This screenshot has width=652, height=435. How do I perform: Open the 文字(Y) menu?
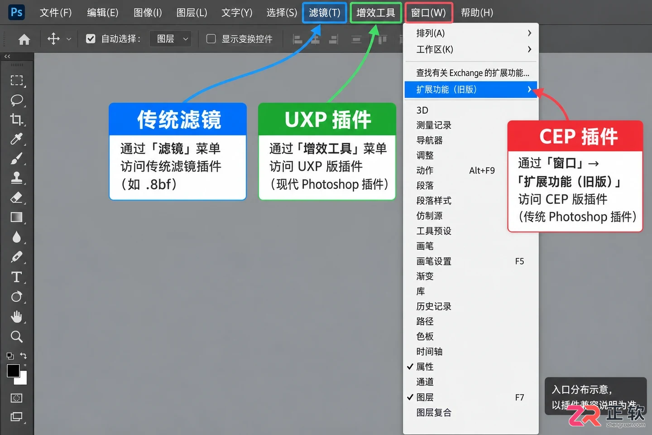click(x=237, y=13)
